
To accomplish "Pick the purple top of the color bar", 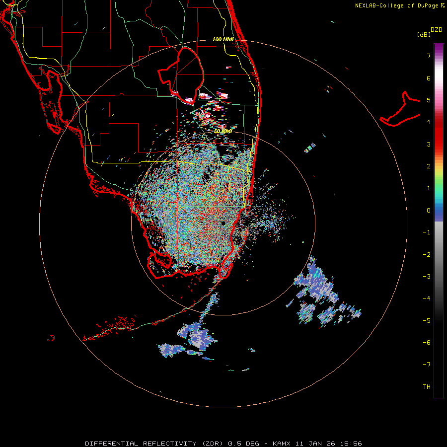I will point(439,49).
